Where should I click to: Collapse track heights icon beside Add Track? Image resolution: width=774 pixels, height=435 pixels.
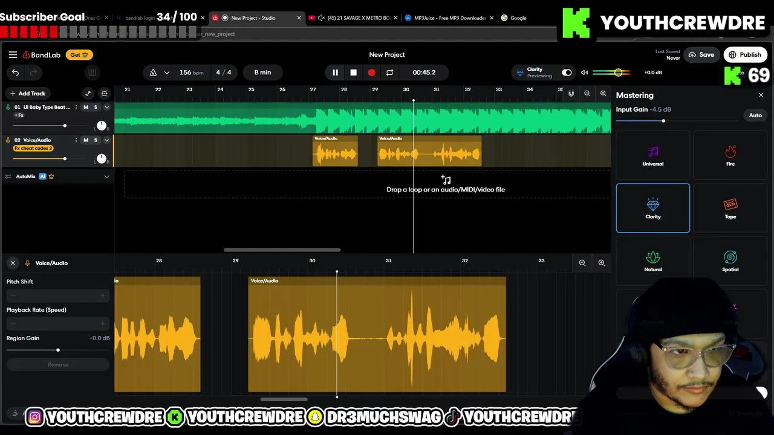[104, 94]
